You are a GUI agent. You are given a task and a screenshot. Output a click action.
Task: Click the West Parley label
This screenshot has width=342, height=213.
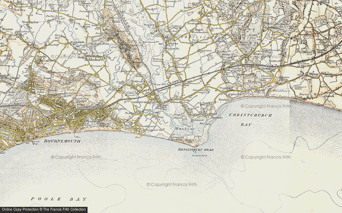(30, 22)
